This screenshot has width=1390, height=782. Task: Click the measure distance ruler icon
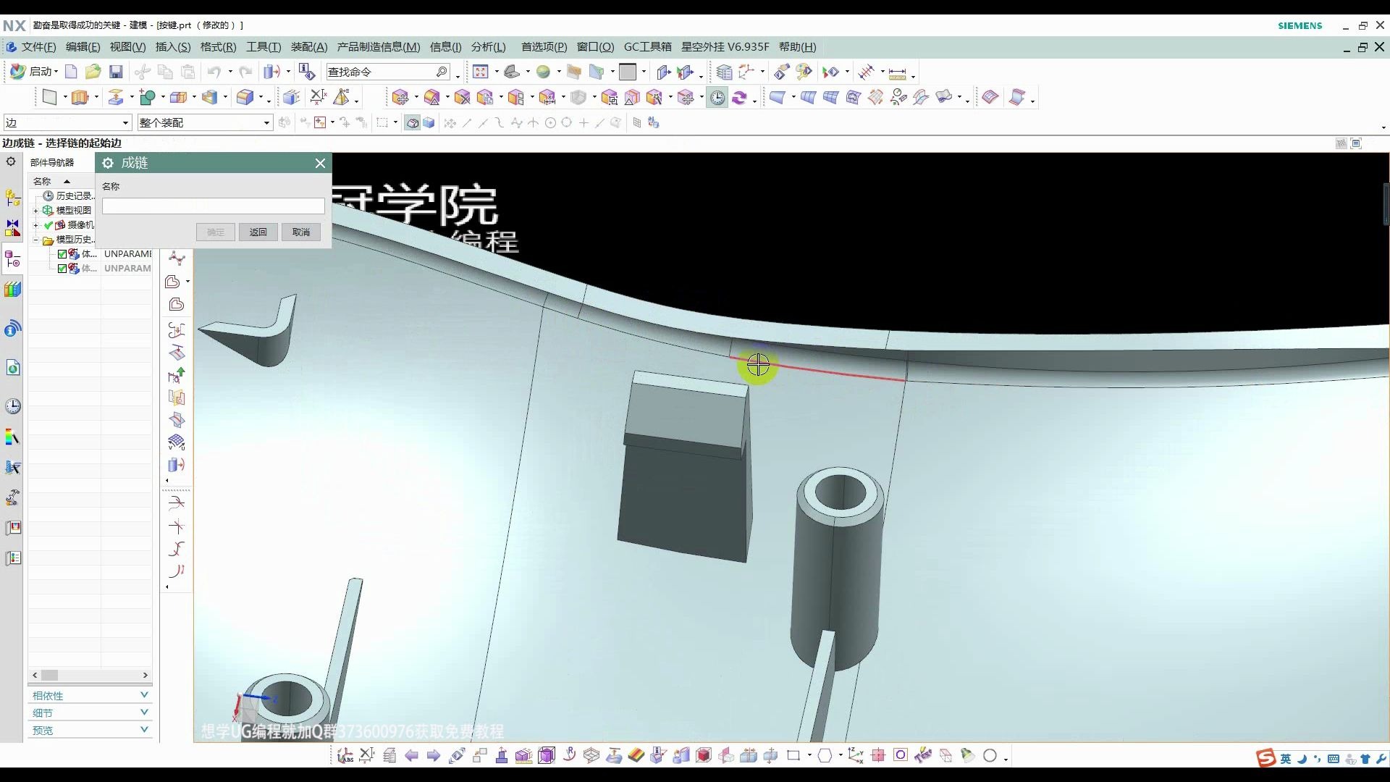(x=897, y=73)
